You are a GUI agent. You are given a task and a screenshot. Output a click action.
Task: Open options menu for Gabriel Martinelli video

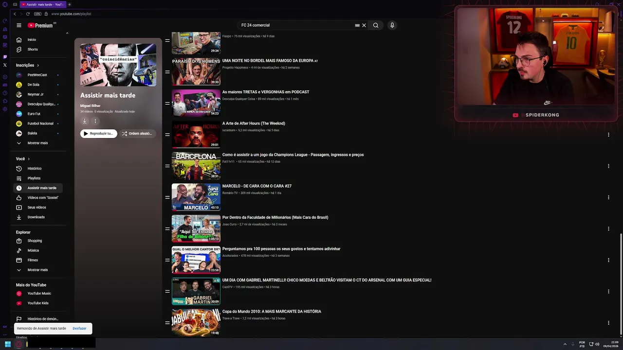click(608, 292)
